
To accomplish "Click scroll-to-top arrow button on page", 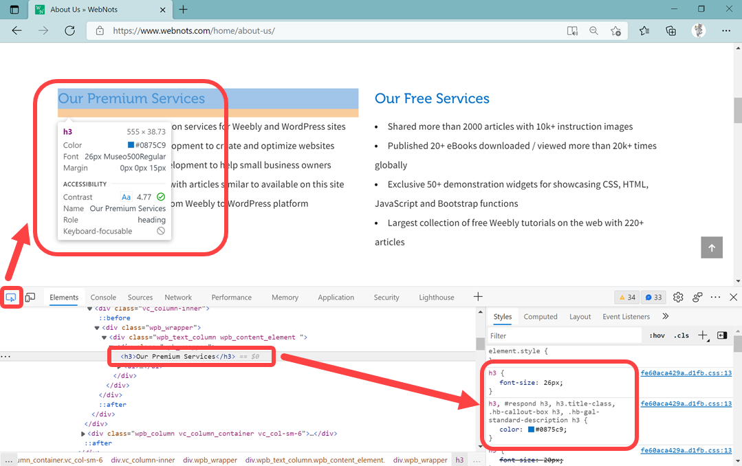I will pos(712,248).
